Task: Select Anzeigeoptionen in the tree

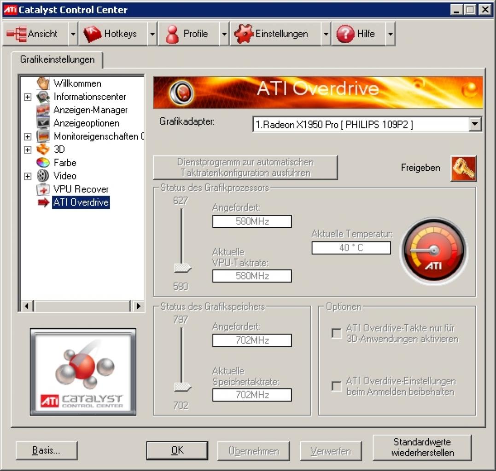Action: click(87, 123)
